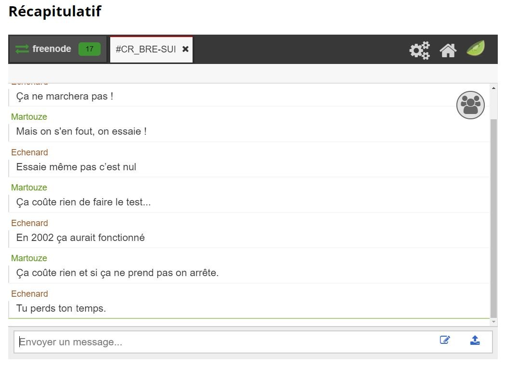Click the green arrows network icon
This screenshot has height=366, width=505.
pyautogui.click(x=22, y=49)
